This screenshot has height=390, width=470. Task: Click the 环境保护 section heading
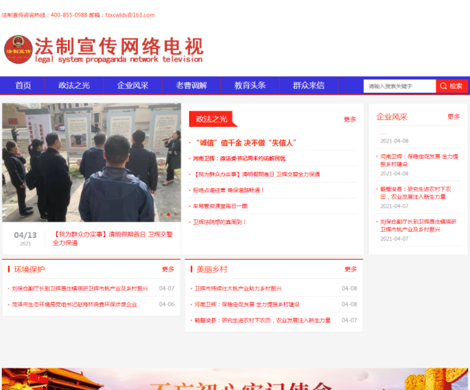point(29,269)
